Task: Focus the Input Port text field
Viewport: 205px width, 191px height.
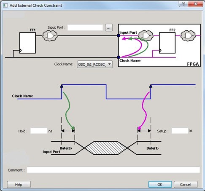Action: point(85,27)
